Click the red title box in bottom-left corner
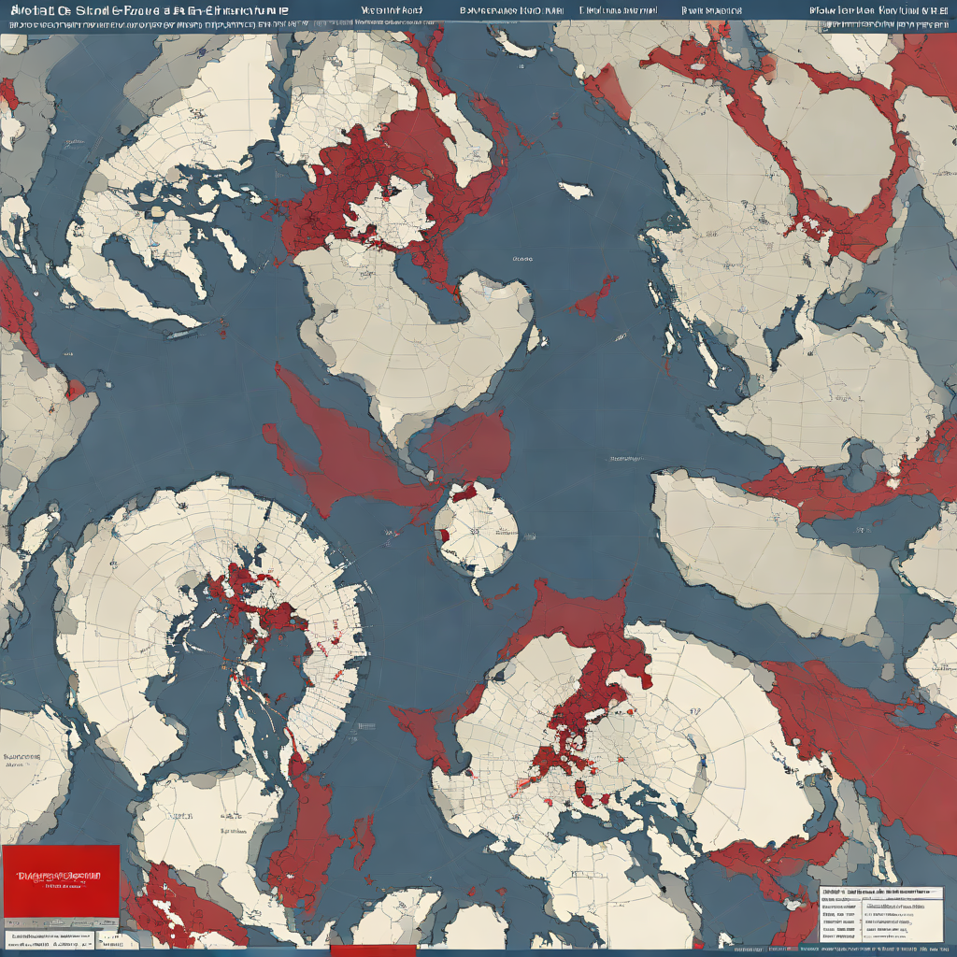This screenshot has width=957, height=957. [x=60, y=880]
